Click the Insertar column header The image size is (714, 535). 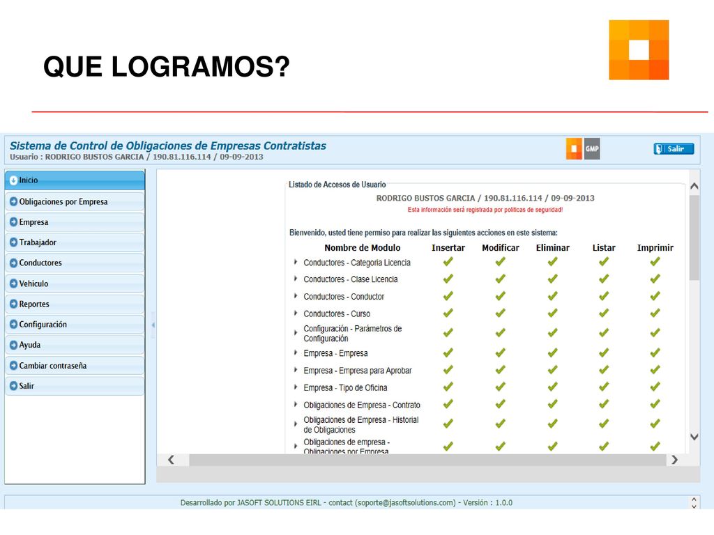coord(448,247)
